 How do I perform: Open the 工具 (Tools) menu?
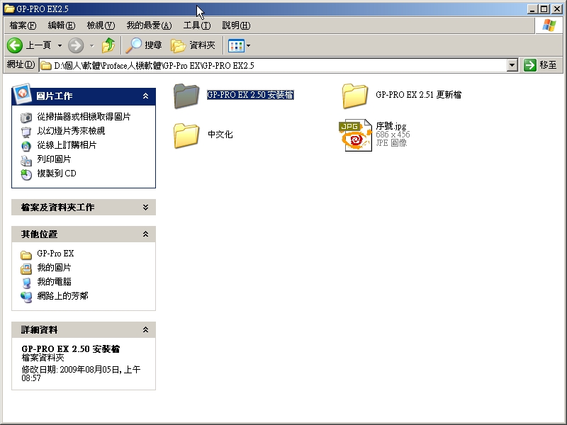click(196, 25)
